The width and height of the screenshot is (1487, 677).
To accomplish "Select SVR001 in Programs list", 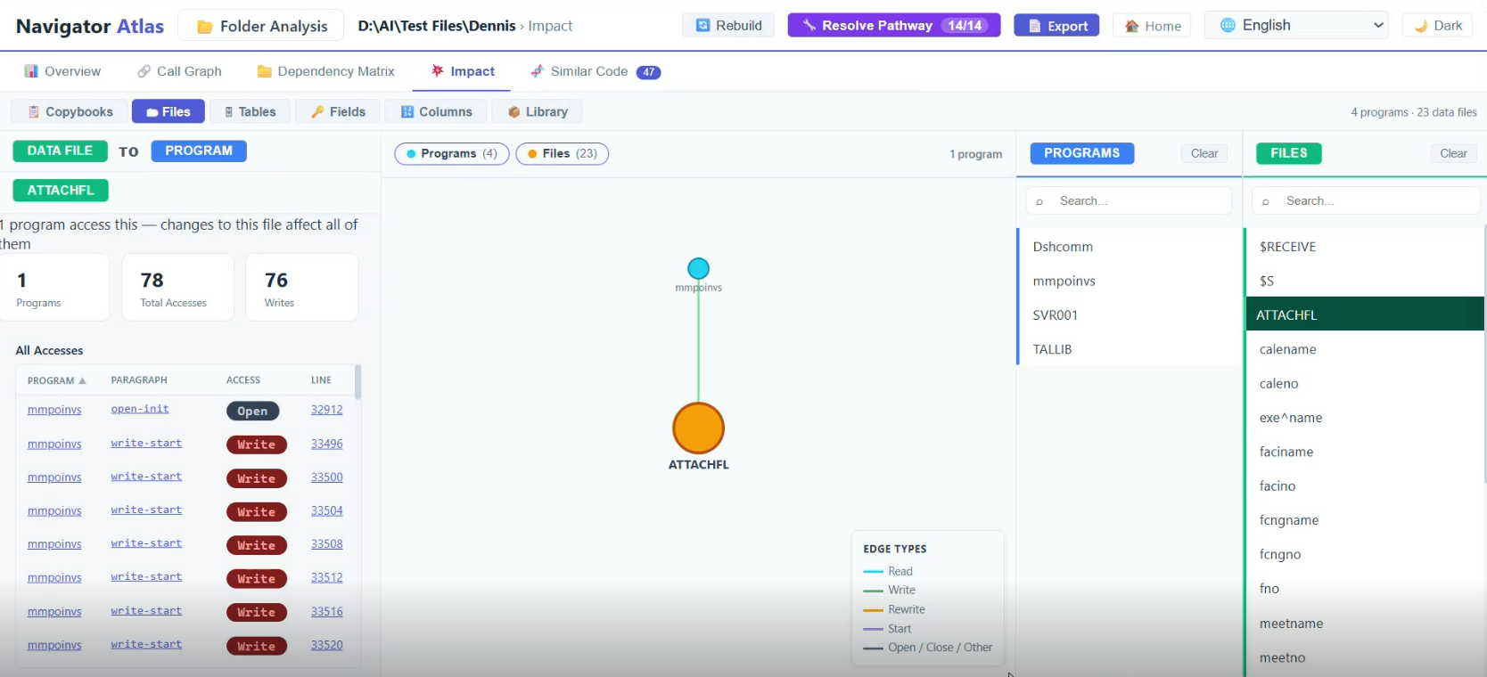I will click(x=1130, y=315).
